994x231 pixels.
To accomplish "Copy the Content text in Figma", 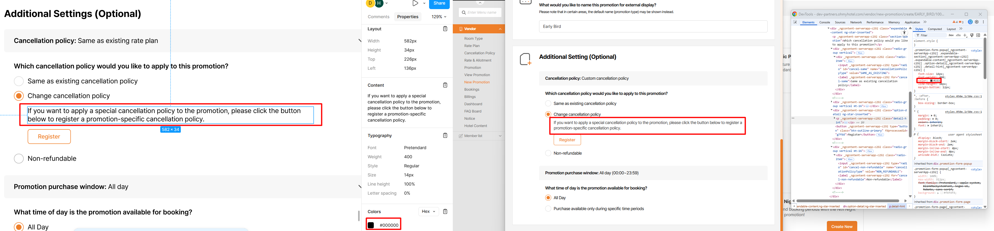I will 445,85.
